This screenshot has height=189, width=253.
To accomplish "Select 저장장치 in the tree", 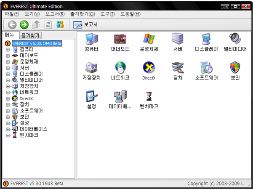I will click(29, 86).
